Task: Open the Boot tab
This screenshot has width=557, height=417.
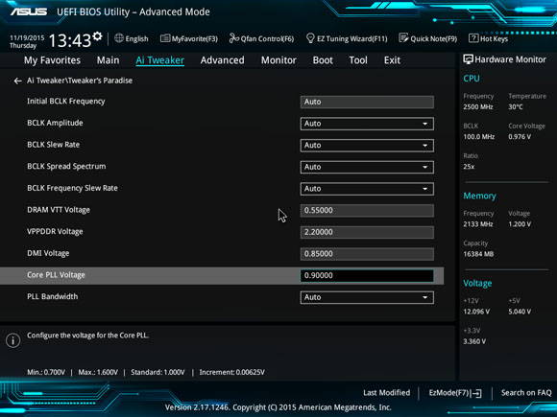Action: click(x=323, y=60)
